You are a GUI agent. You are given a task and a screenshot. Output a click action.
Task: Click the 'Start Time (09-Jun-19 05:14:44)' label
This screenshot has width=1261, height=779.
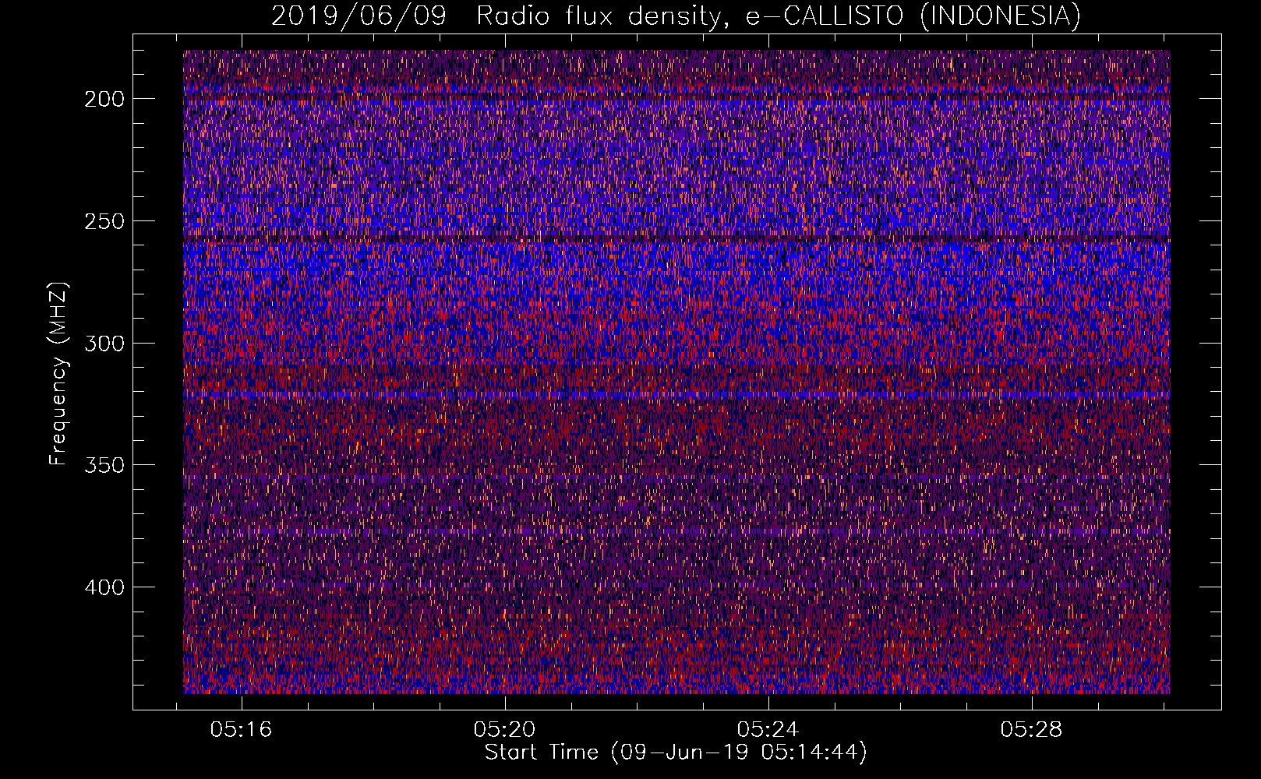pyautogui.click(x=676, y=753)
